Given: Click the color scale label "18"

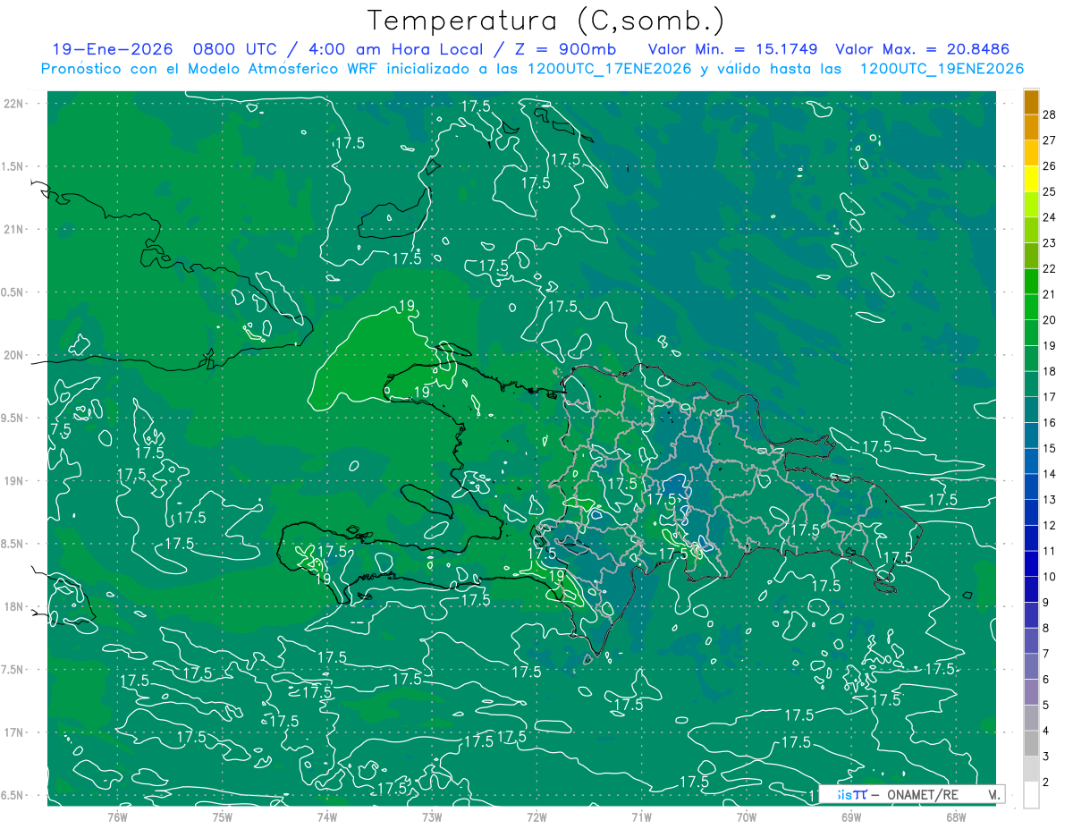Looking at the screenshot, I should (1050, 371).
